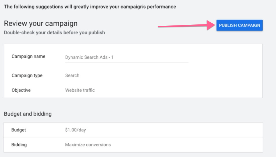Click the Double-check your details subtitle
The height and width of the screenshot is (157, 276).
pyautogui.click(x=54, y=33)
